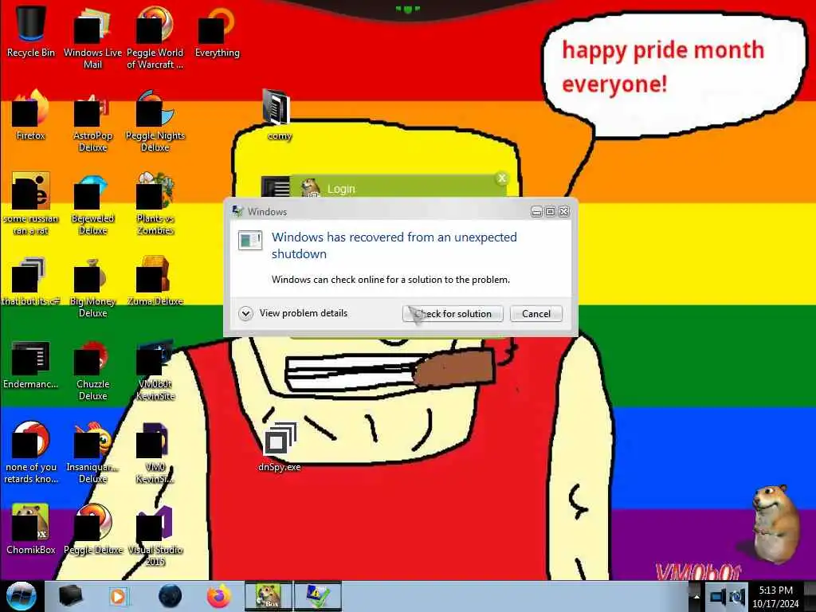
Task: Switch to problem report taskbar button
Action: pos(318,596)
